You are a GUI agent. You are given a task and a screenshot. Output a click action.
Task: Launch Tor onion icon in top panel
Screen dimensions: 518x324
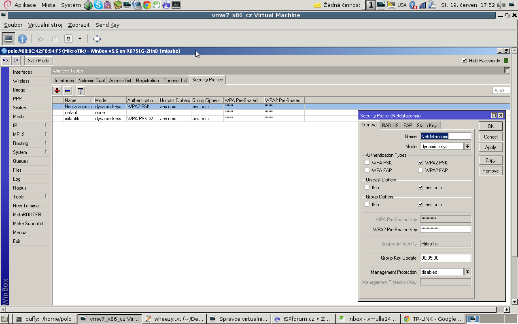click(88, 5)
